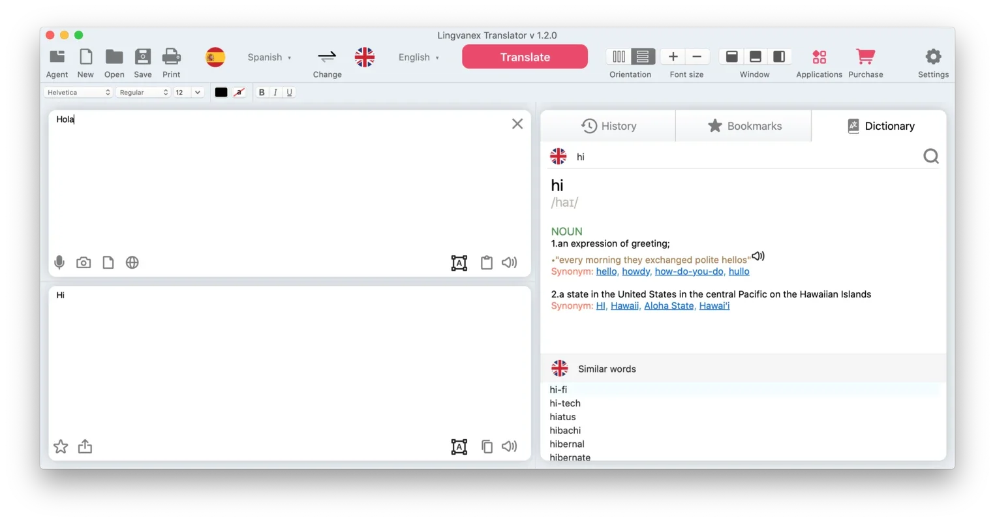Open the Agent toolbar icon
This screenshot has height=522, width=995.
click(x=57, y=57)
